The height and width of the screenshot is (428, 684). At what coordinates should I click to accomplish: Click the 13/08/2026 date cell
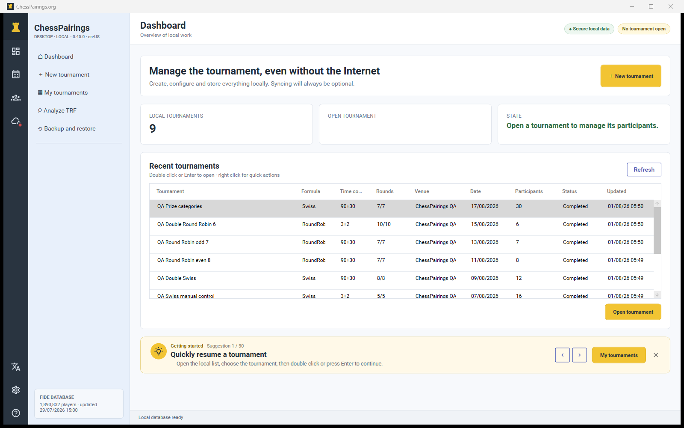tap(485, 242)
